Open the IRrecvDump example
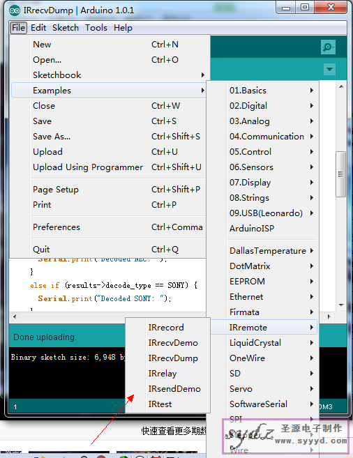Screen dimensions: 353x458 pyautogui.click(x=168, y=358)
